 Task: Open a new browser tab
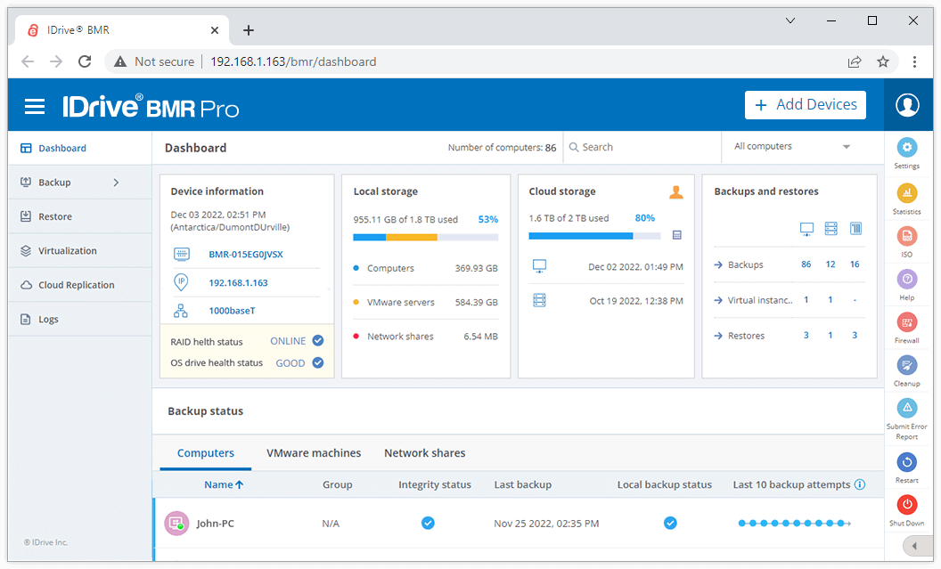[249, 30]
